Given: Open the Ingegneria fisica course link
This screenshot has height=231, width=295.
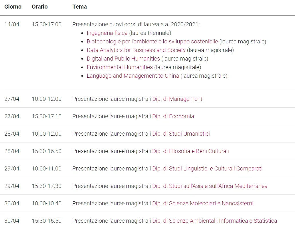Looking at the screenshot, I should click(x=107, y=33).
